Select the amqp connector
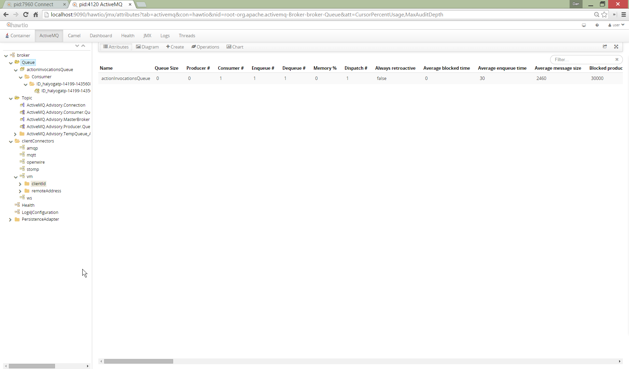Screen dimensions: 629x369 tap(32, 148)
